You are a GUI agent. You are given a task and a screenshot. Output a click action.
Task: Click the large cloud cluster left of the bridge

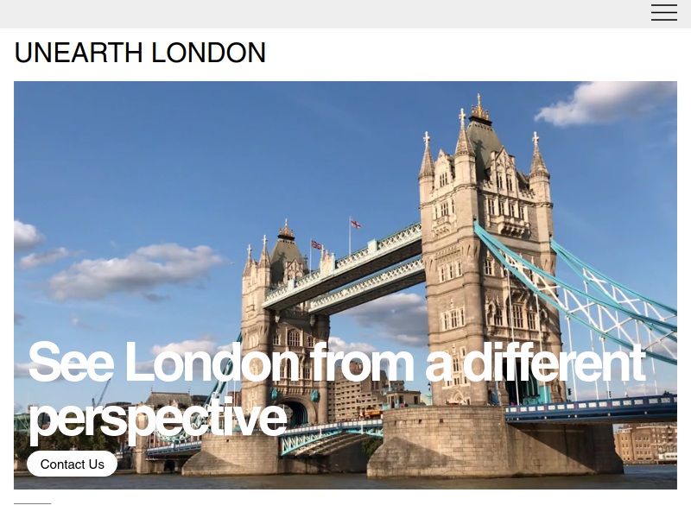132,272
